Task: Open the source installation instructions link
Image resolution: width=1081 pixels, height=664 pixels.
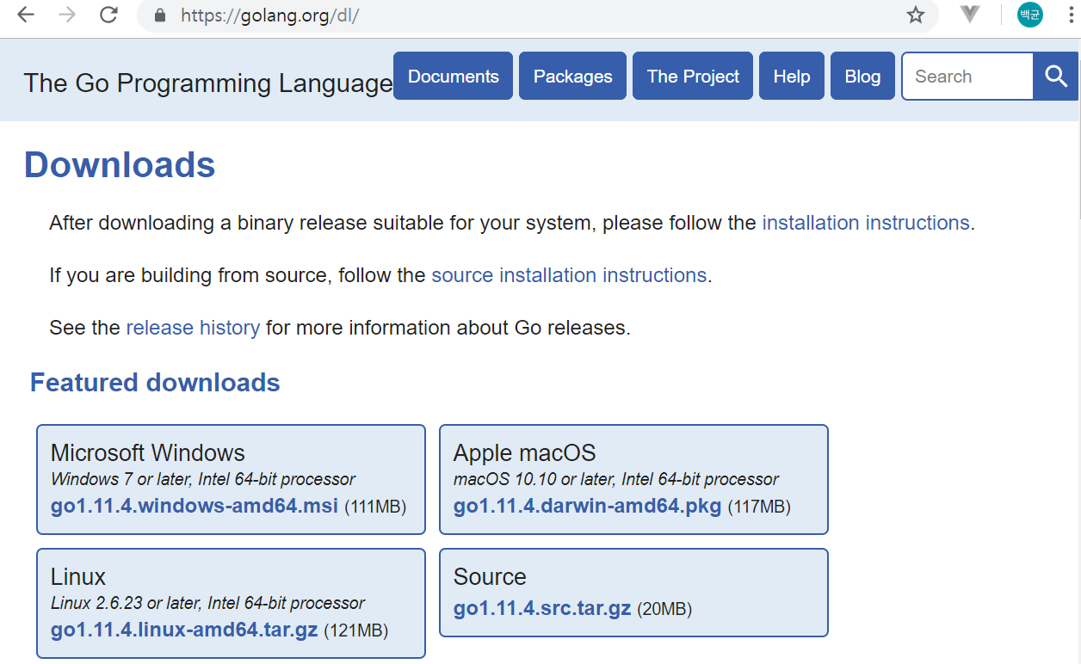Action: (x=569, y=275)
